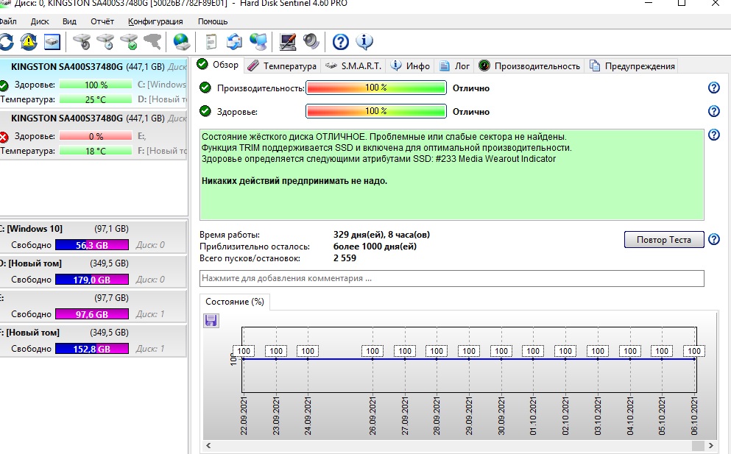This screenshot has height=454, width=731.
Task: Click the refresh disk information icon
Action: click(x=6, y=41)
